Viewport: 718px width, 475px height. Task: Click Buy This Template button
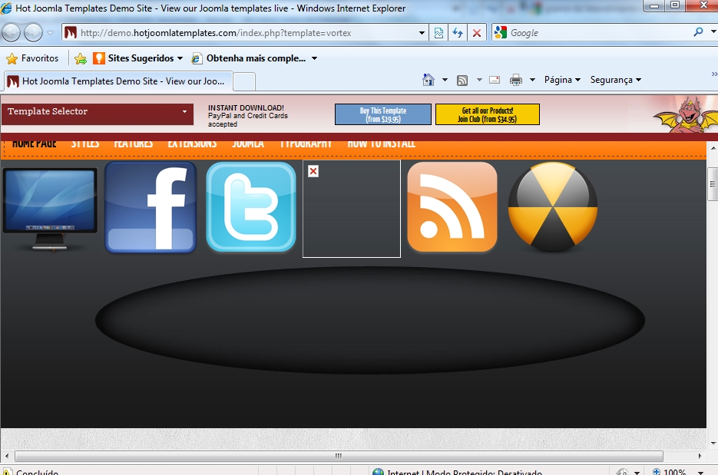pyautogui.click(x=383, y=114)
